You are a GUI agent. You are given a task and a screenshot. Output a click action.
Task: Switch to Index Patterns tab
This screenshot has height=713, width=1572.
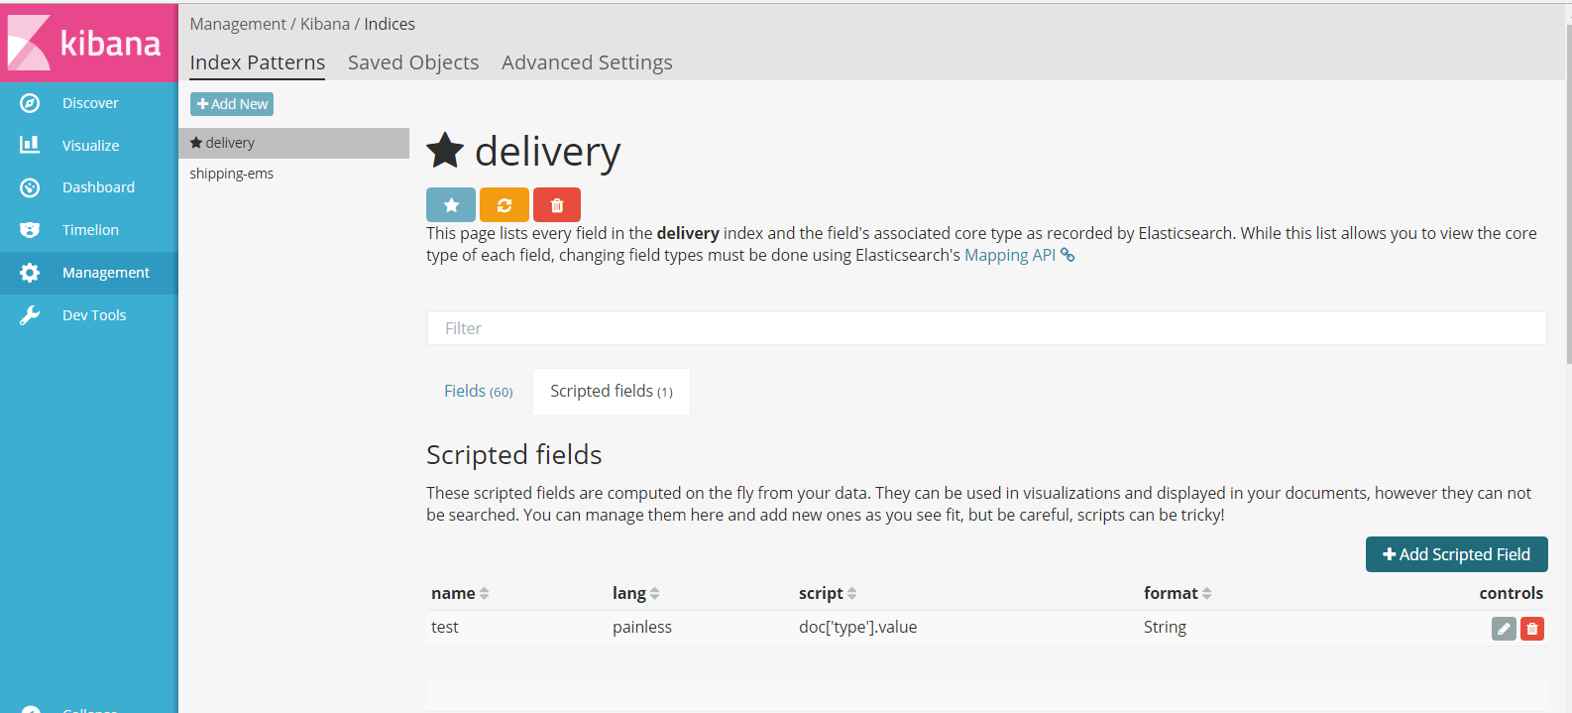pos(258,62)
